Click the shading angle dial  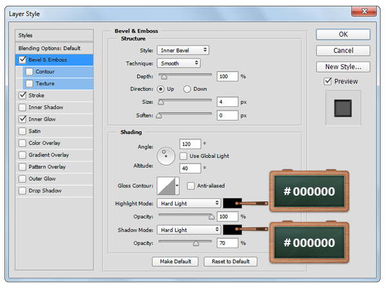[x=166, y=154]
